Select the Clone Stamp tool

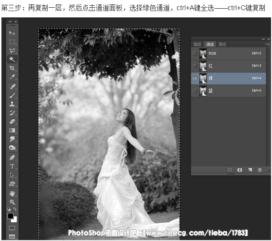click(12, 104)
